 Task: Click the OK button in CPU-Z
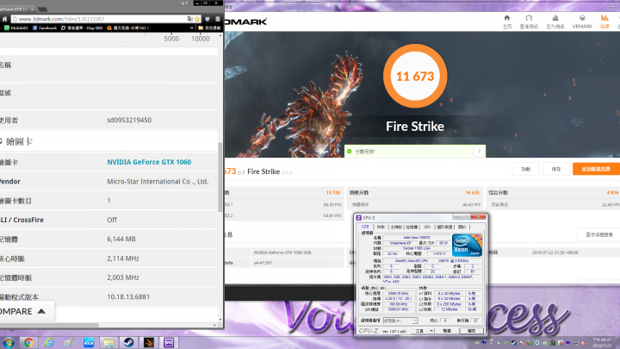pos(471,331)
